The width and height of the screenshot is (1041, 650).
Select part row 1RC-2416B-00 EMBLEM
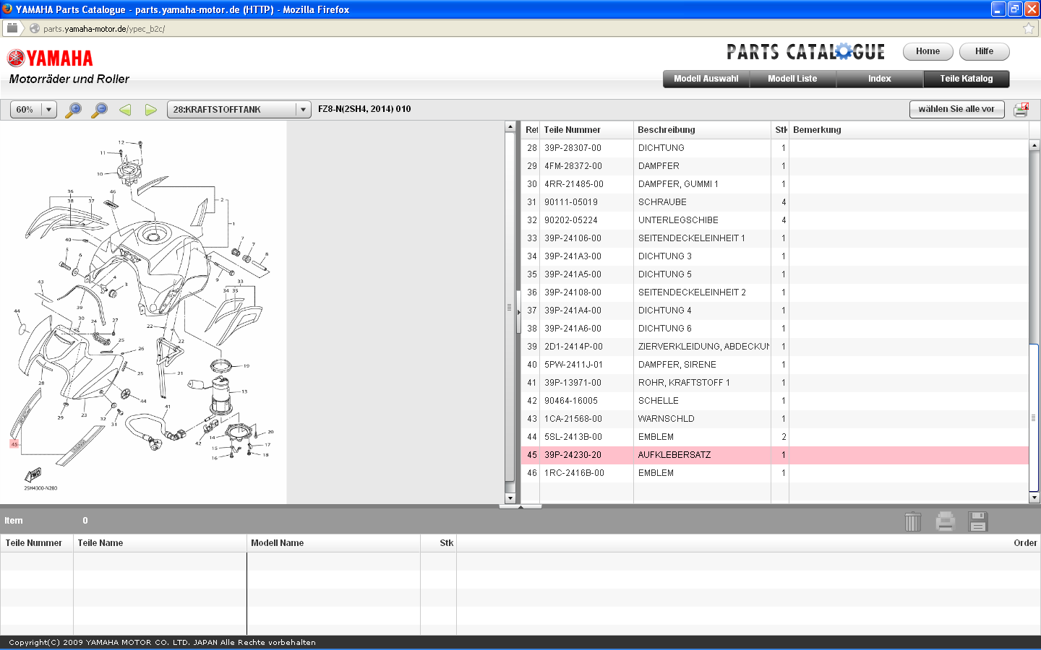[774, 473]
